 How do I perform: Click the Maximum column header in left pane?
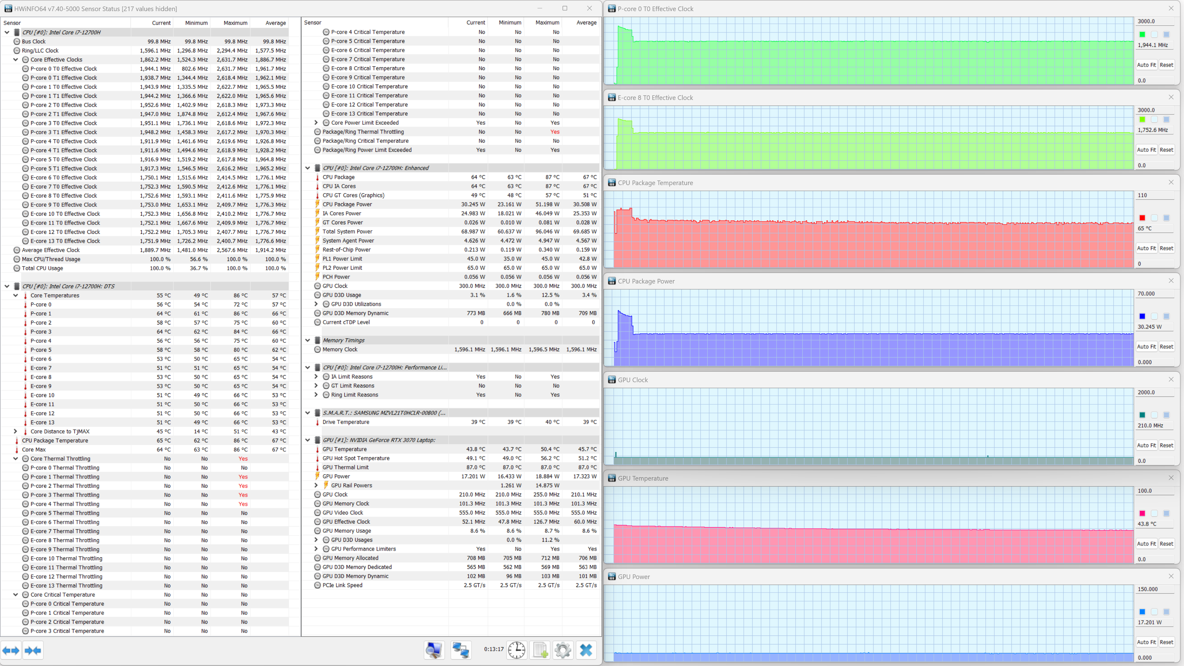tap(235, 23)
